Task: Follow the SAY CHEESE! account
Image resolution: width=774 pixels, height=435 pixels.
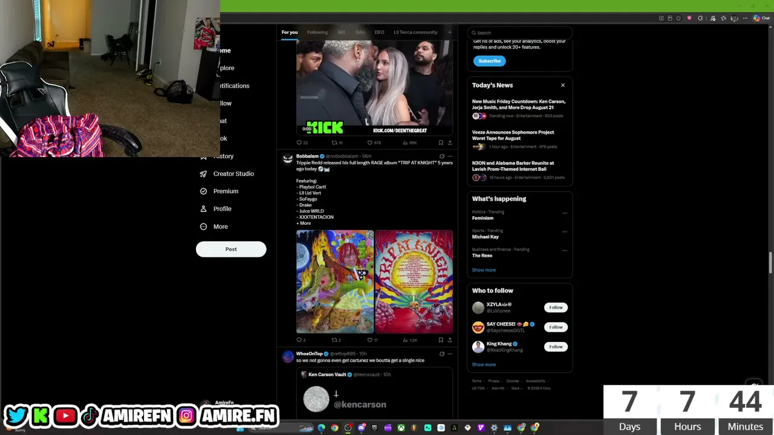Action: [556, 327]
